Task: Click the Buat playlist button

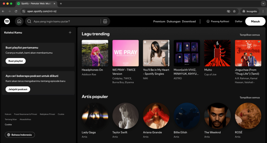Action: click(x=16, y=61)
